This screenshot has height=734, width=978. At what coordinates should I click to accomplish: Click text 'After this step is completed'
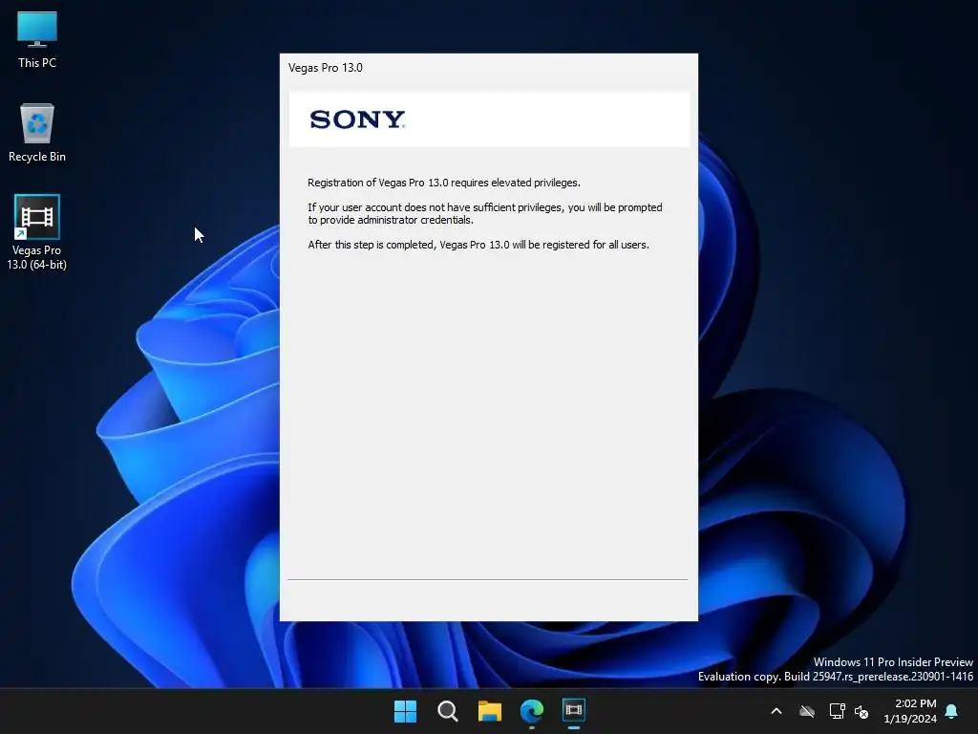[x=371, y=245]
